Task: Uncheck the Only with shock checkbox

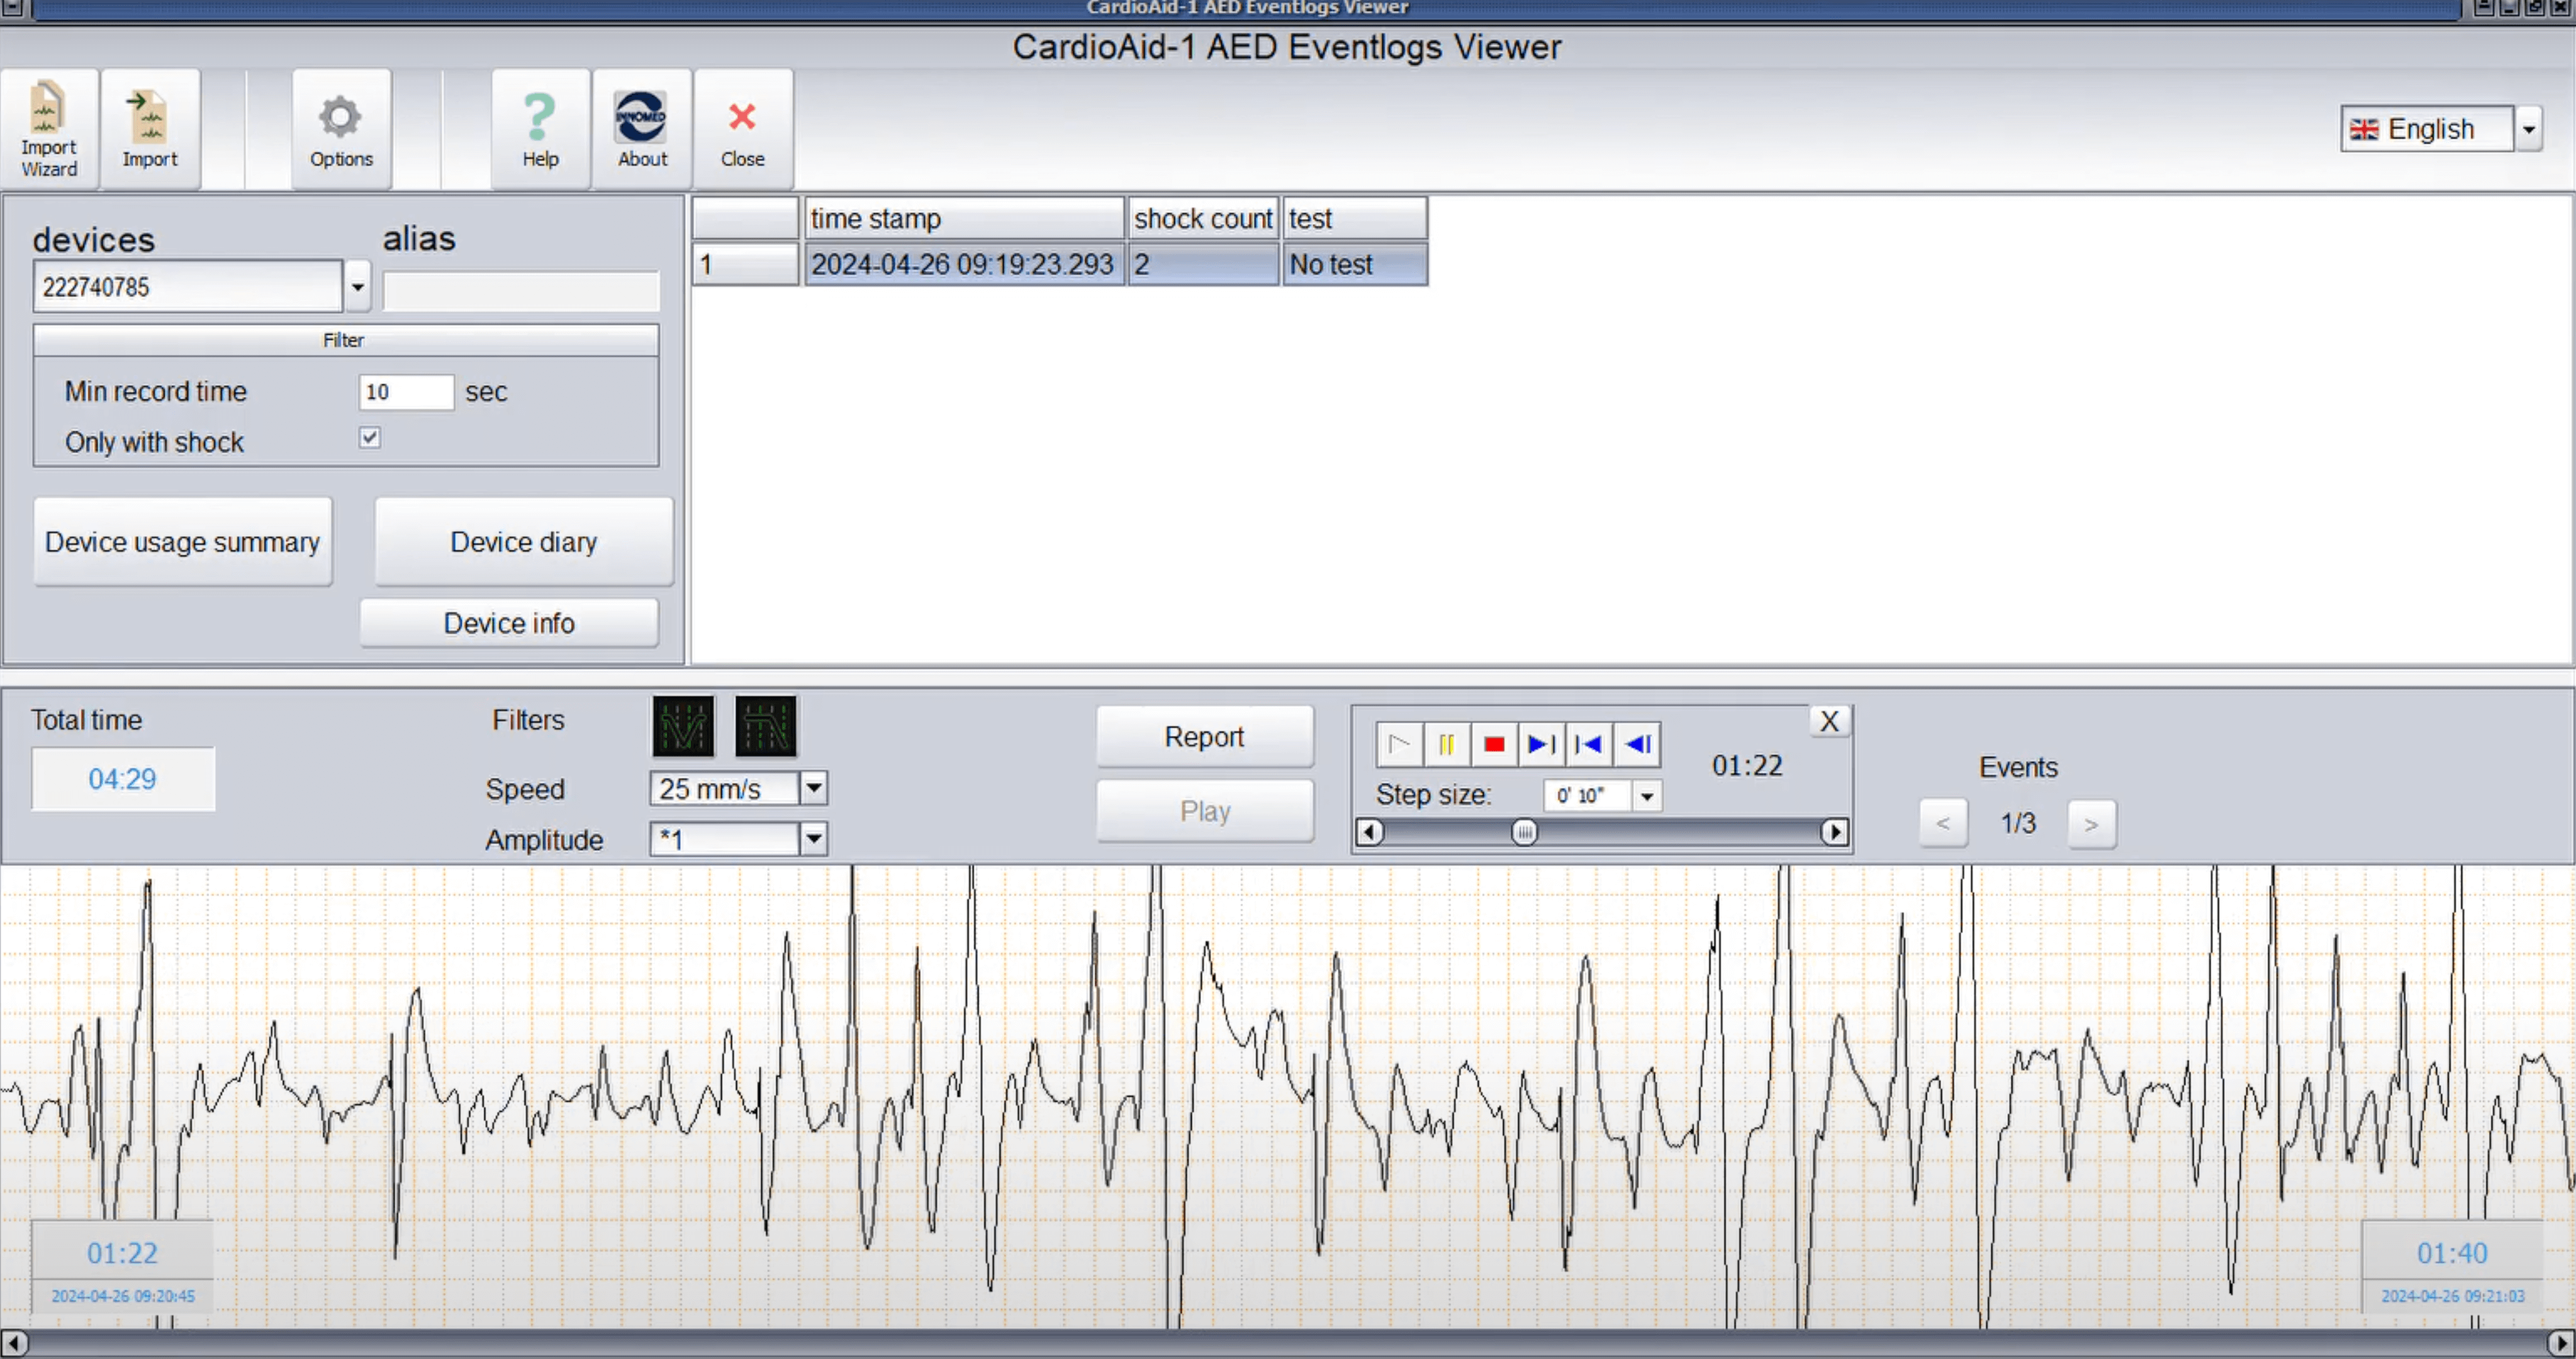Action: click(x=370, y=438)
